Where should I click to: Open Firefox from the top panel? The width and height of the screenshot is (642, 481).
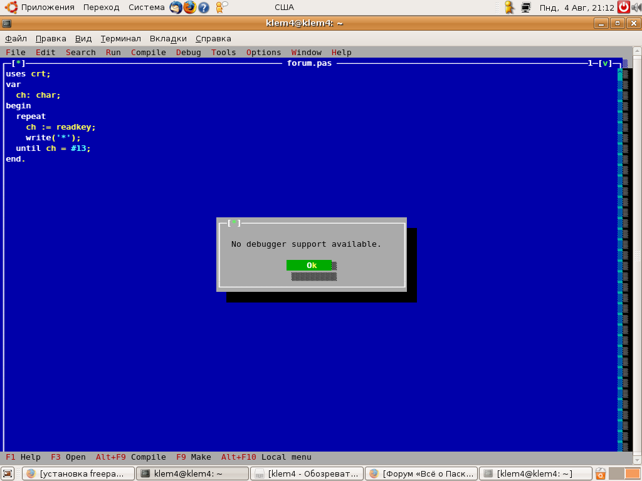coord(190,8)
